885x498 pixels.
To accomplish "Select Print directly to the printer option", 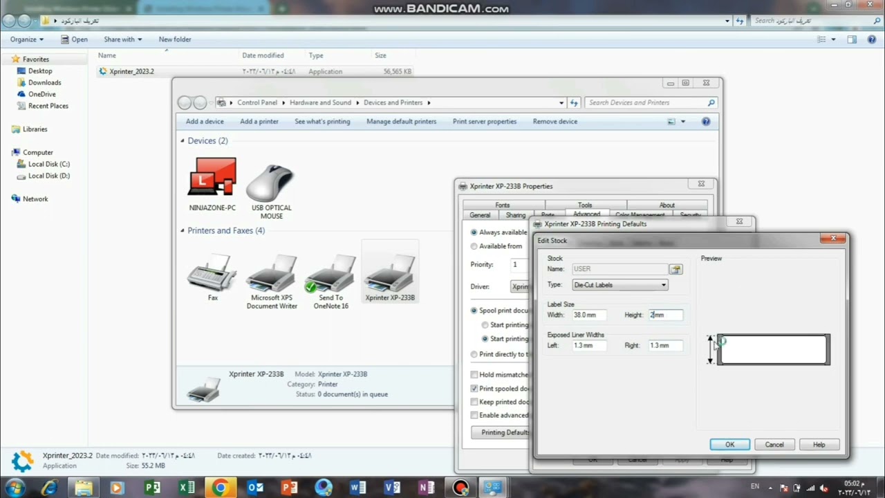I will pos(474,354).
